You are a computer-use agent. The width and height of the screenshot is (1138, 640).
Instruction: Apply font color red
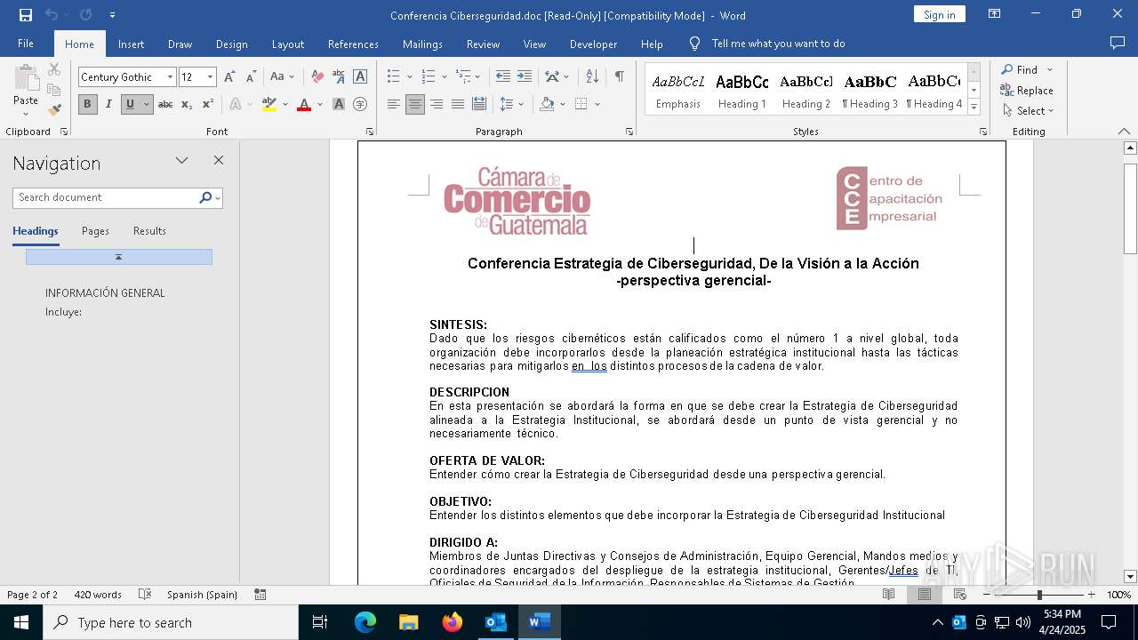[304, 105]
